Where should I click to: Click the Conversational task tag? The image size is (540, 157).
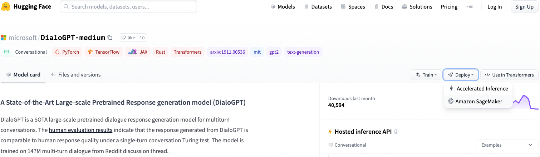pos(26,52)
